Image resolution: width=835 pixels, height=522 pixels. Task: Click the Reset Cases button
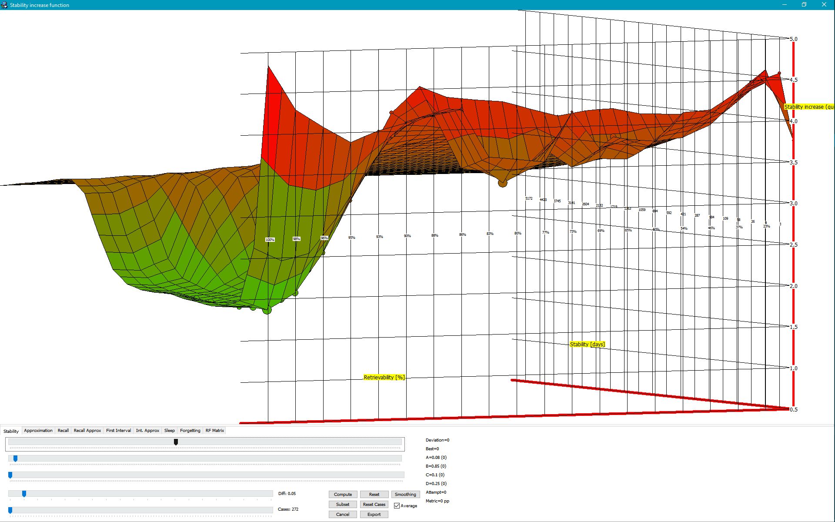[374, 505]
